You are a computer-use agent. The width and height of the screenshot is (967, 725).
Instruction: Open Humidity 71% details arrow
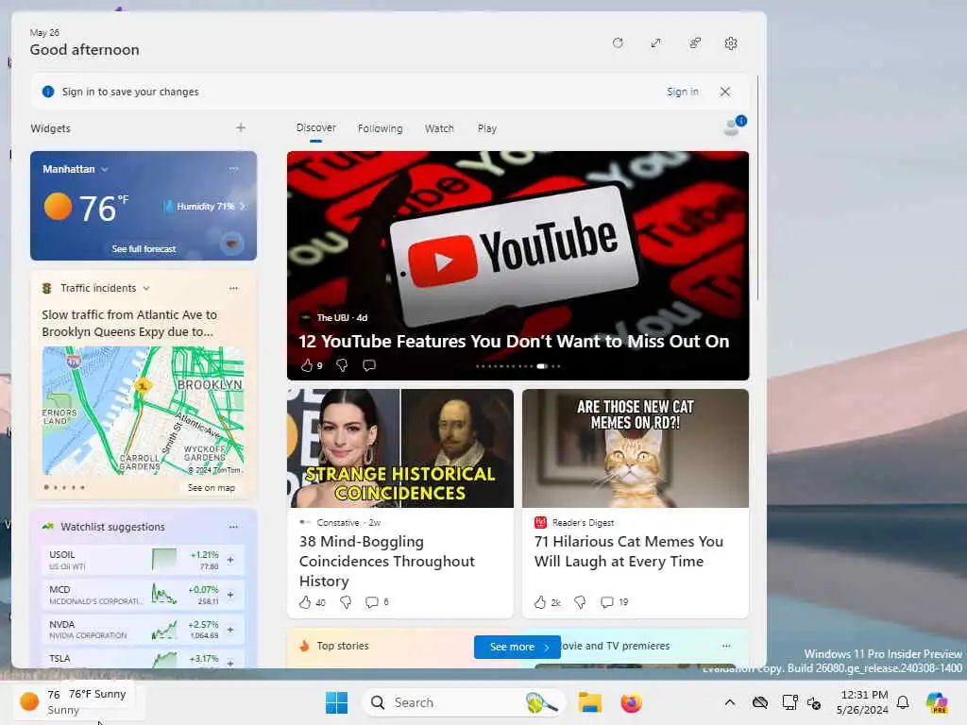pos(243,207)
